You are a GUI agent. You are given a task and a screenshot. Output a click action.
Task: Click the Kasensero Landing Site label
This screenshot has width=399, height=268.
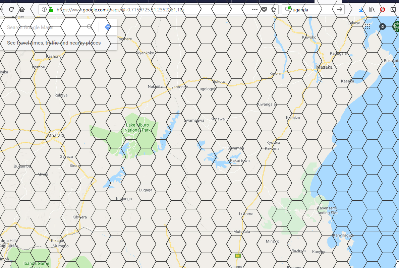click(327, 210)
